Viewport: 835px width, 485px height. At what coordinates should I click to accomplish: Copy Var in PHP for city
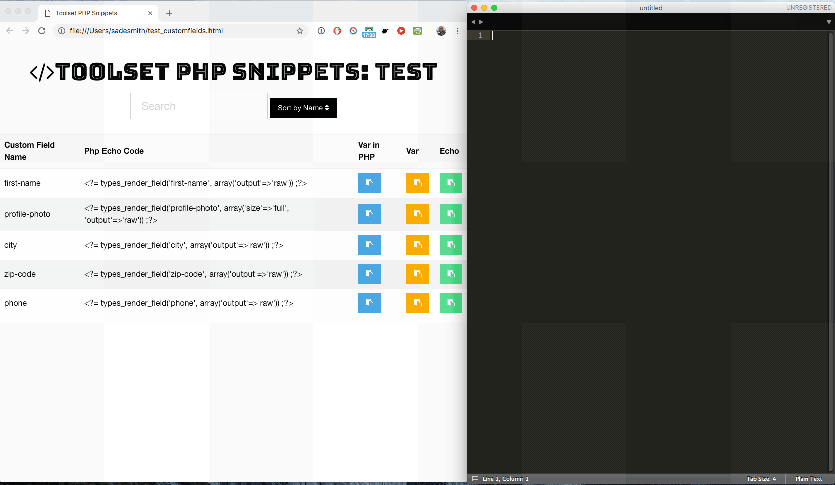(369, 245)
